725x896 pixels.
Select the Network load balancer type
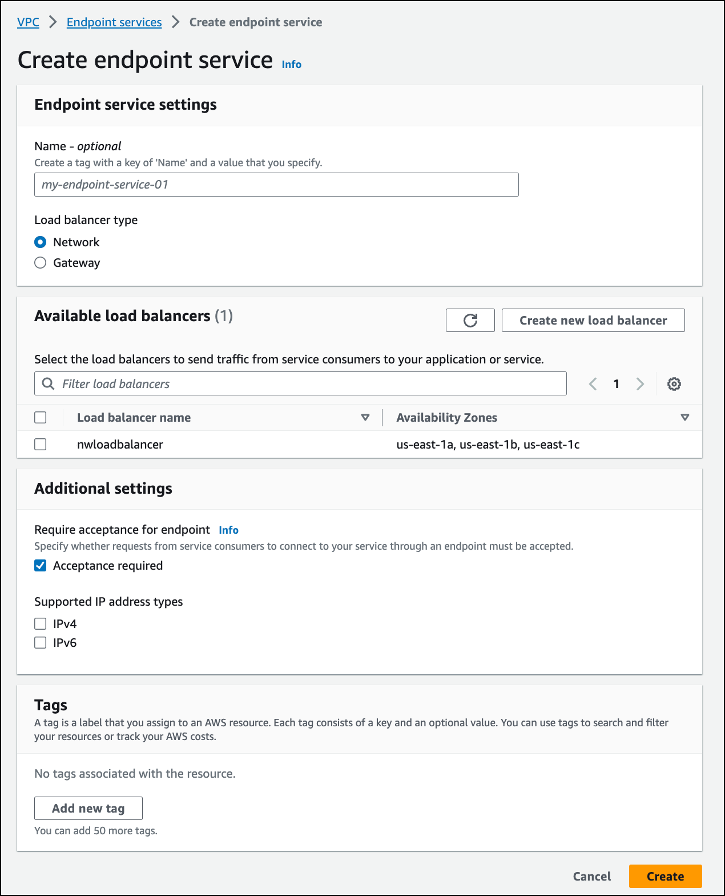click(40, 242)
